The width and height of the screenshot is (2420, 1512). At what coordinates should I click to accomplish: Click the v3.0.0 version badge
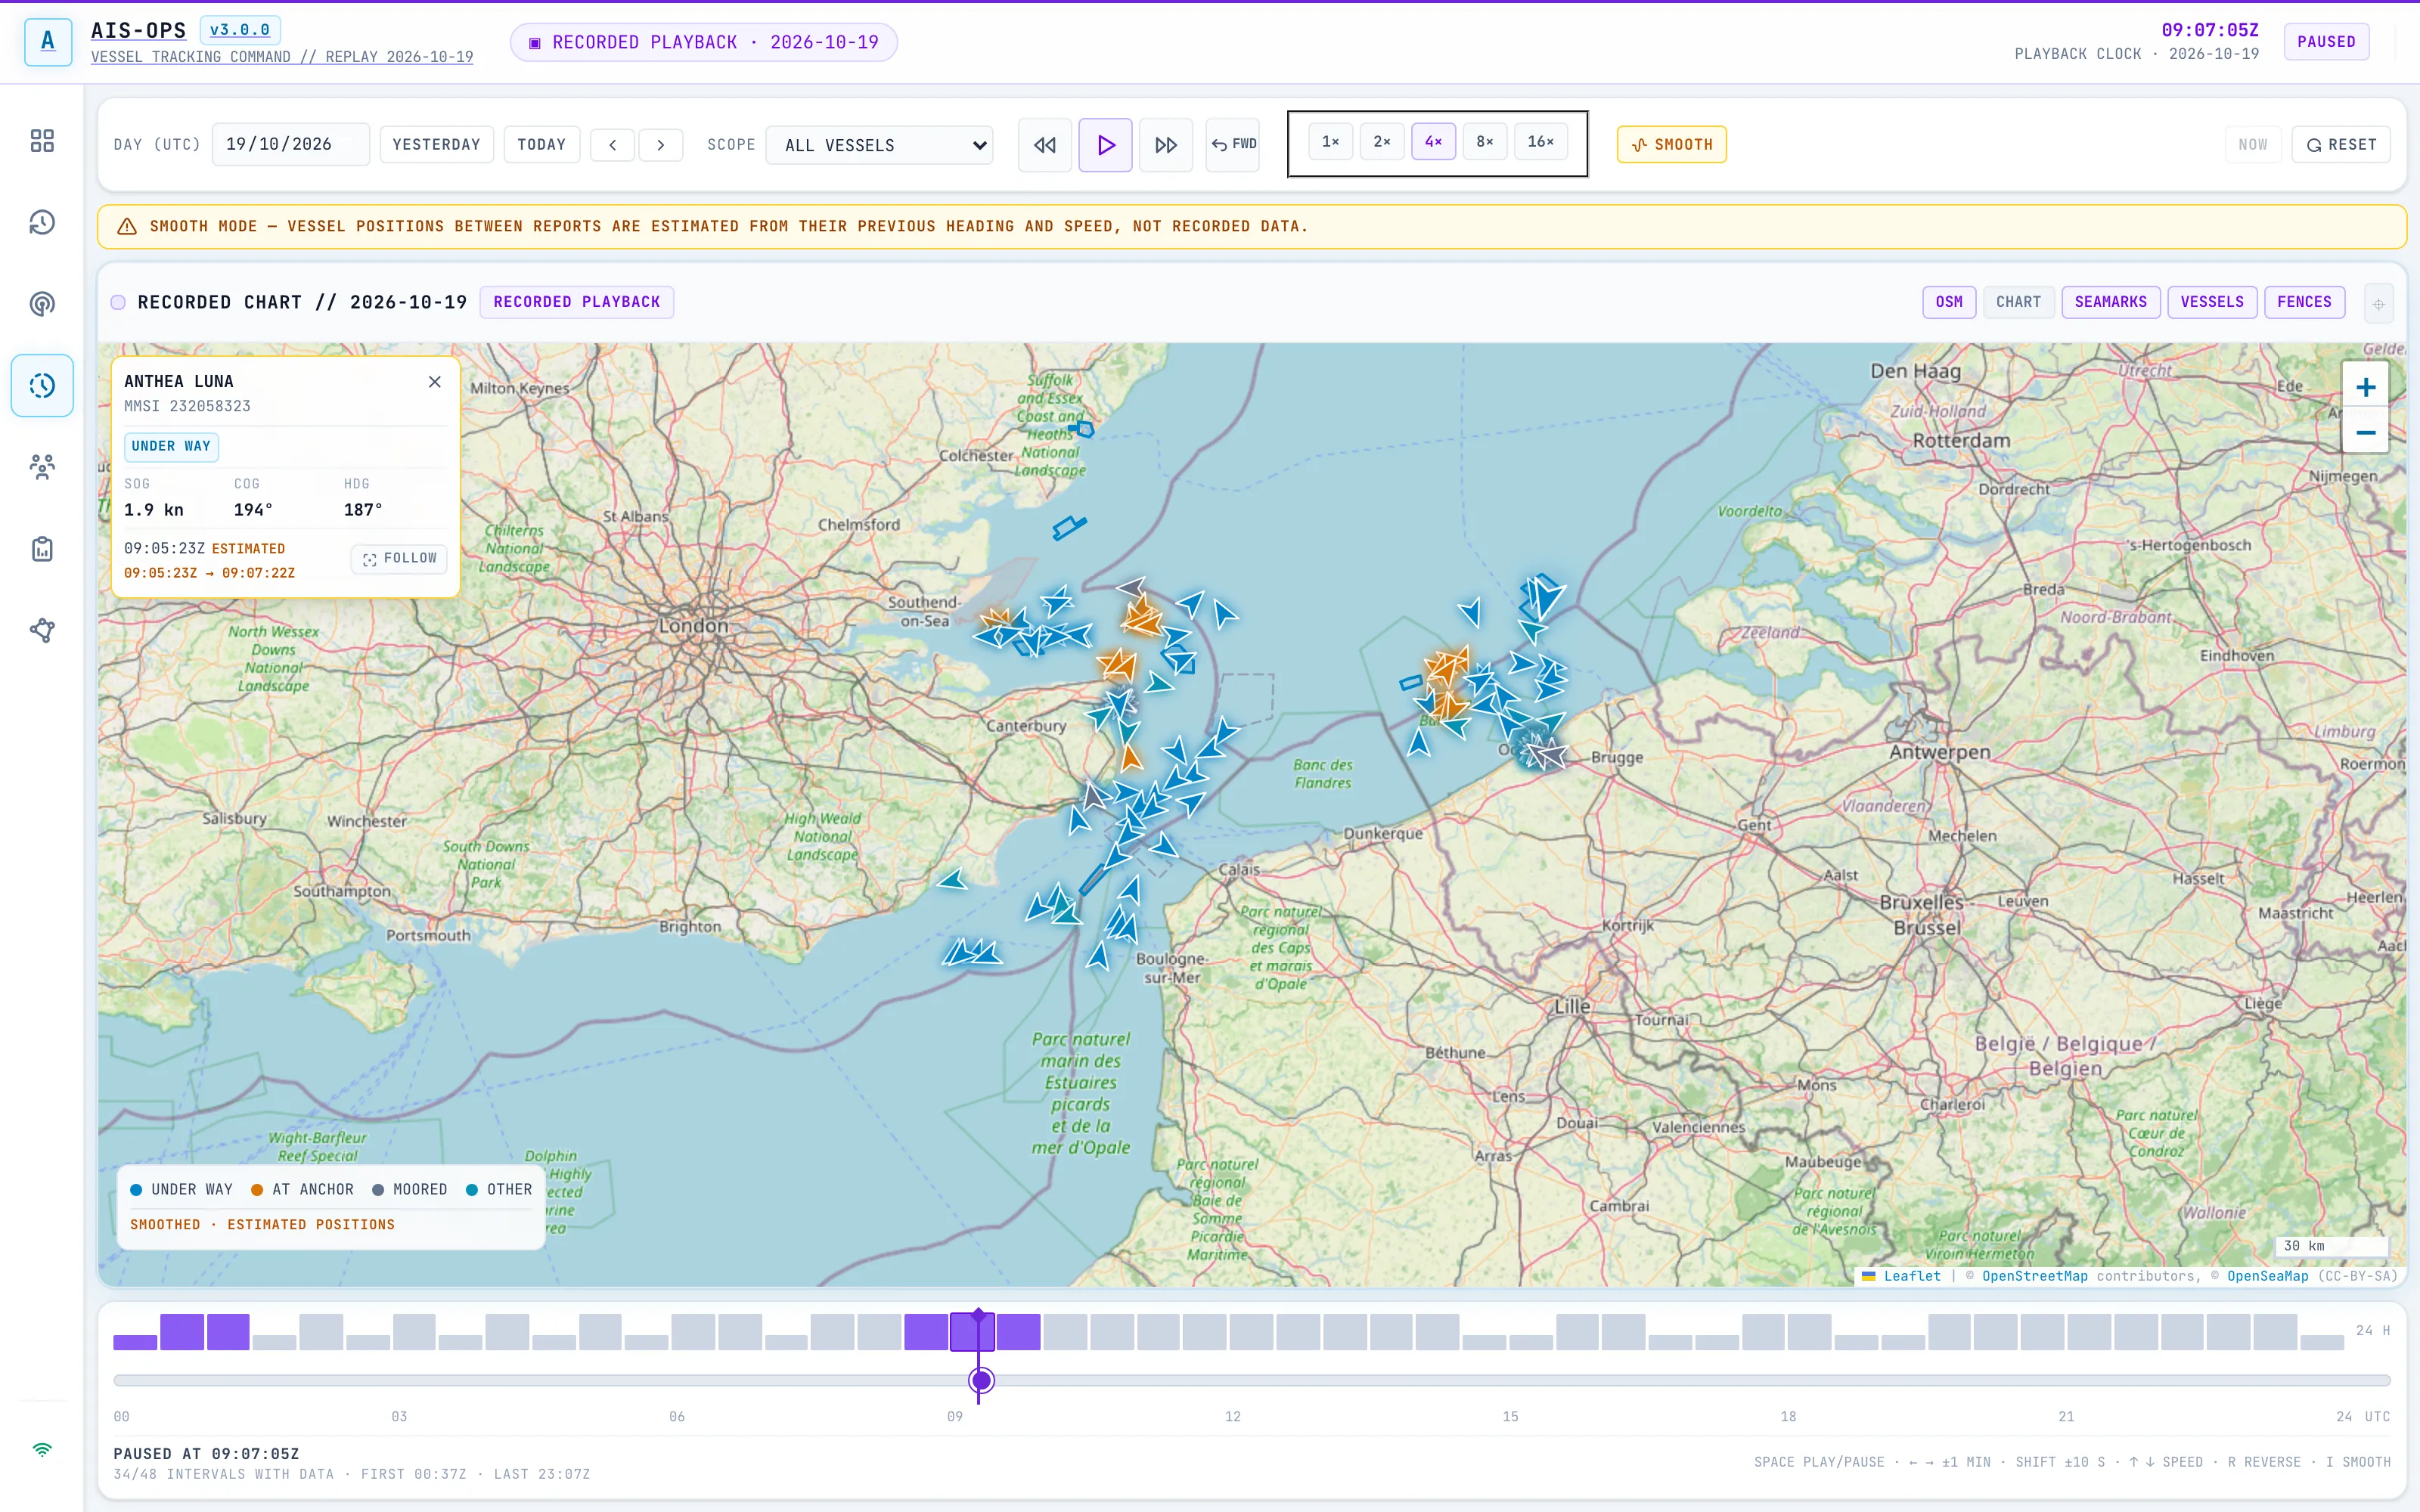[x=240, y=30]
